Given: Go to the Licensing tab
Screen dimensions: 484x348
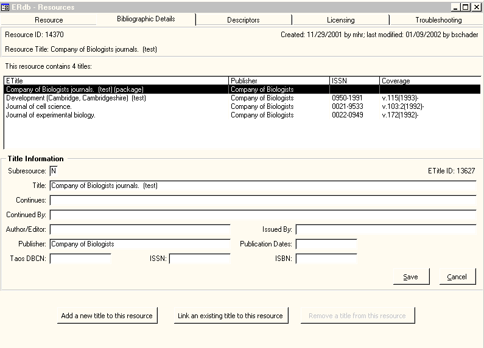Looking at the screenshot, I should coord(340,20).
